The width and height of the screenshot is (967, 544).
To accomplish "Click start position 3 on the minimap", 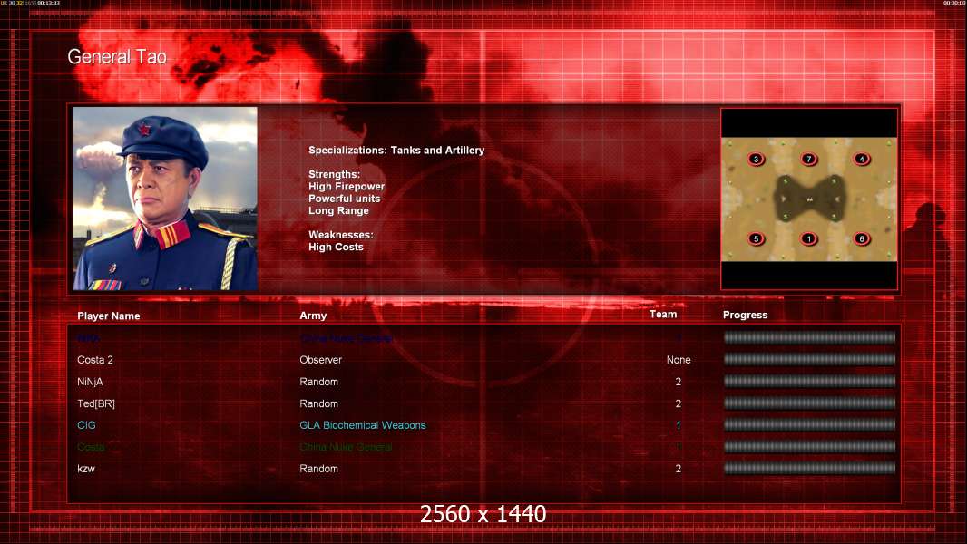I will (756, 159).
